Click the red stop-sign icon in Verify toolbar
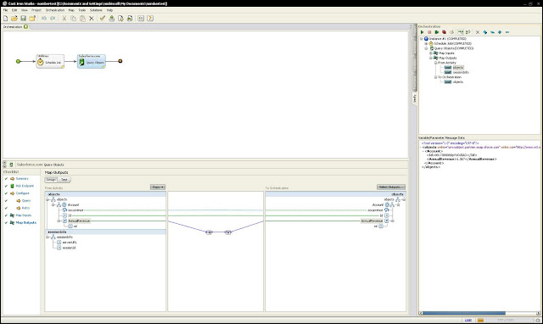Screen dimensions: 543x324 point(444,32)
